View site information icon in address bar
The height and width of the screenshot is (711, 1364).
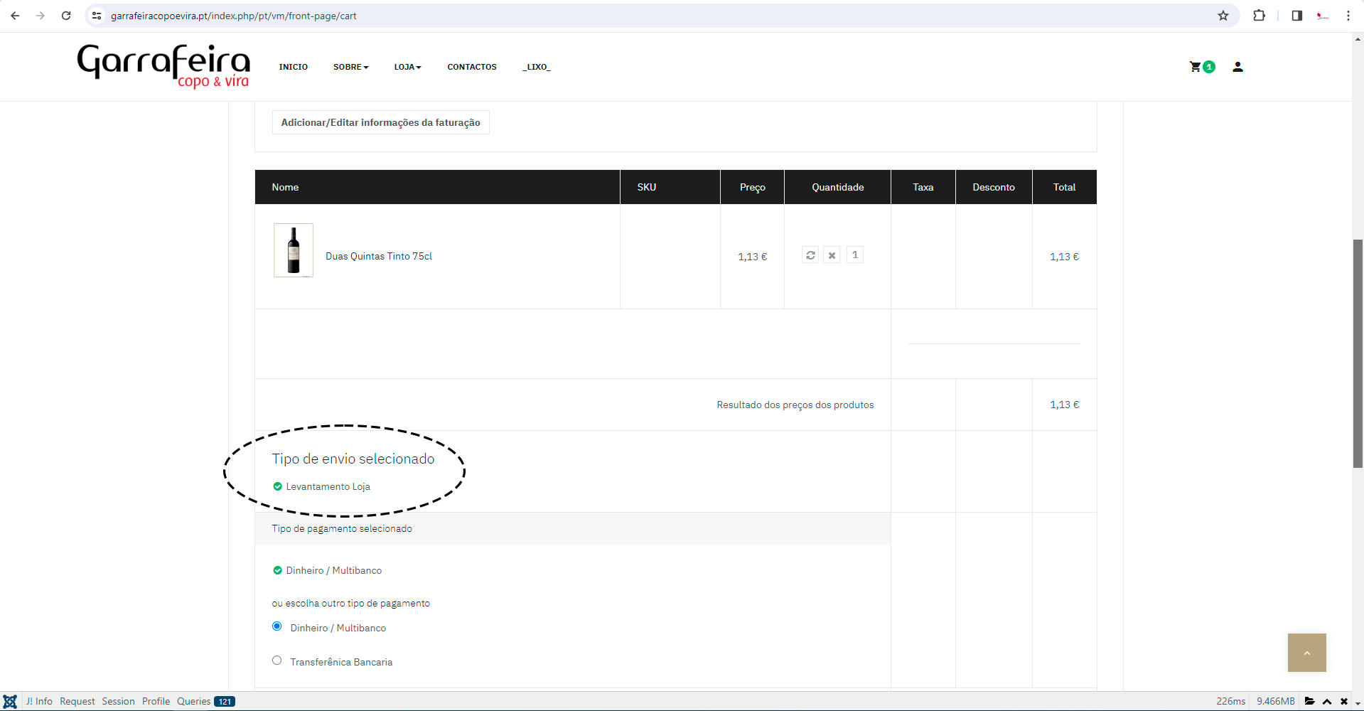97,16
